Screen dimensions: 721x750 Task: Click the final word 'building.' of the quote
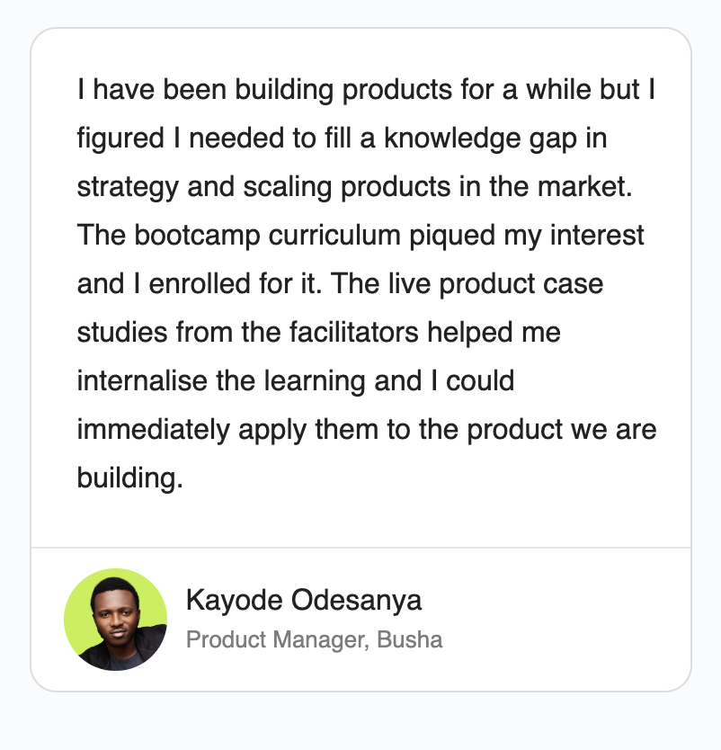(130, 478)
